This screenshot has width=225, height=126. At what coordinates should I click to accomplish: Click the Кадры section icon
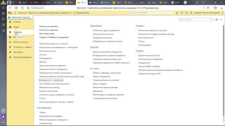click(10, 27)
